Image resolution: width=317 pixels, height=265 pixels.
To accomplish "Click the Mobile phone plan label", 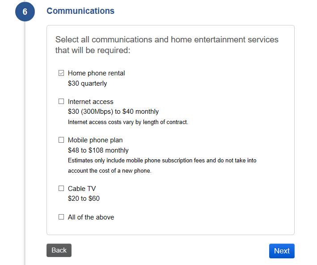I will (95, 140).
